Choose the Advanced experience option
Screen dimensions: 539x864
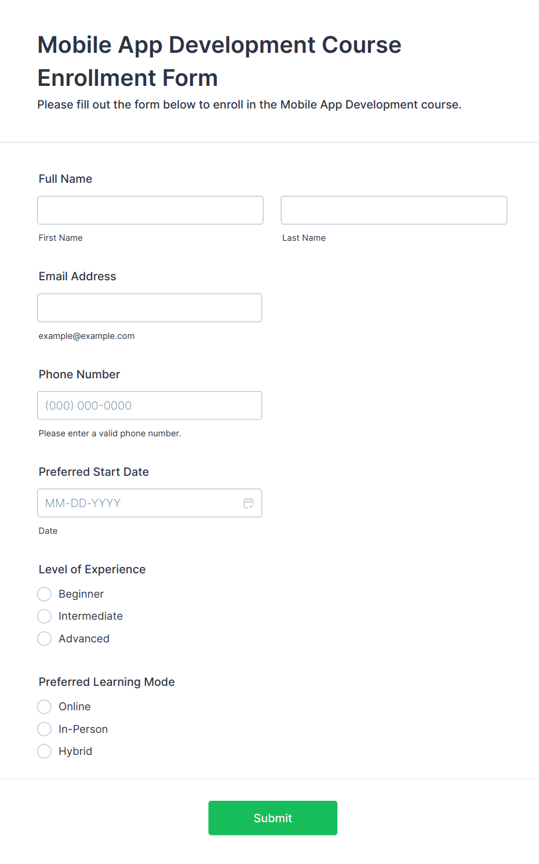45,639
